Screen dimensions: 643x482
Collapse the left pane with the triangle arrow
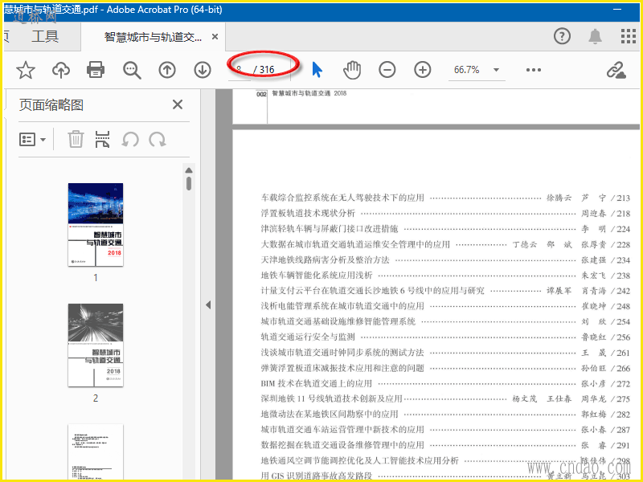click(x=208, y=305)
